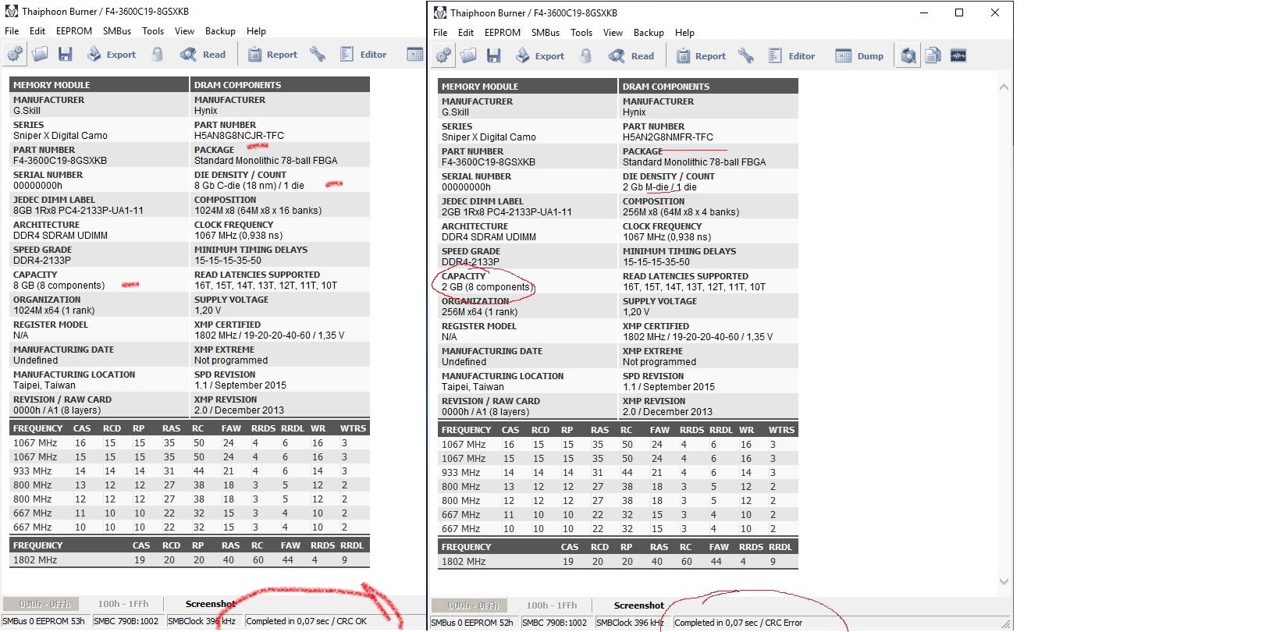
Task: Open the EEPROM menu in the right window
Action: click(x=503, y=33)
